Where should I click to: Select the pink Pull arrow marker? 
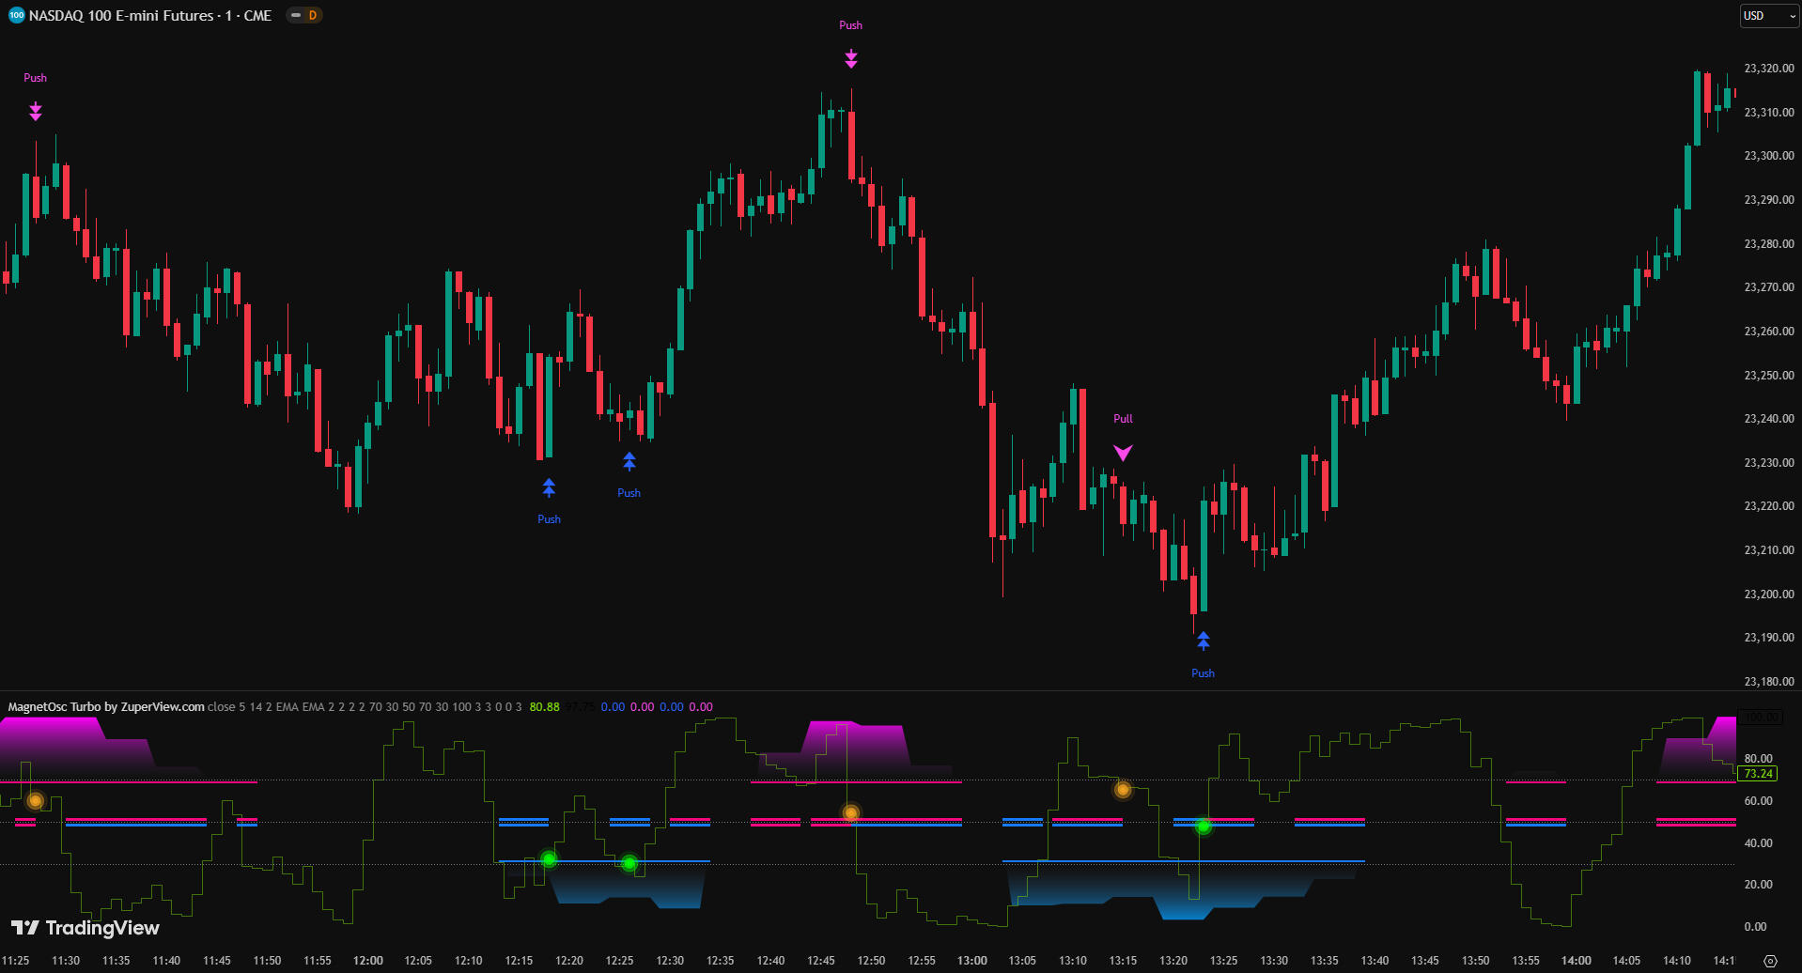coord(1123,453)
